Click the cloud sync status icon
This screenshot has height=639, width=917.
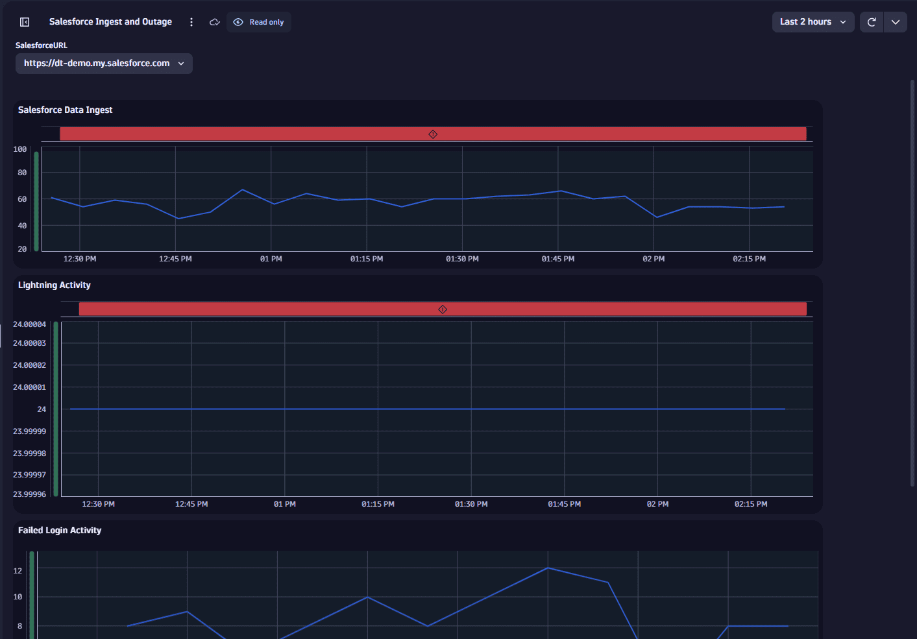215,22
